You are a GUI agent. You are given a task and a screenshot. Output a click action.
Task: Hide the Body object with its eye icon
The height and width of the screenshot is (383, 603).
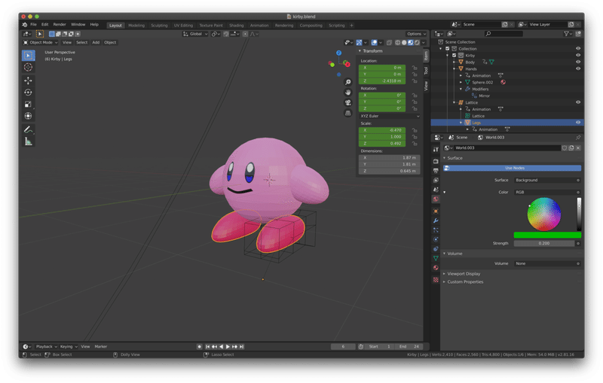[x=578, y=62]
